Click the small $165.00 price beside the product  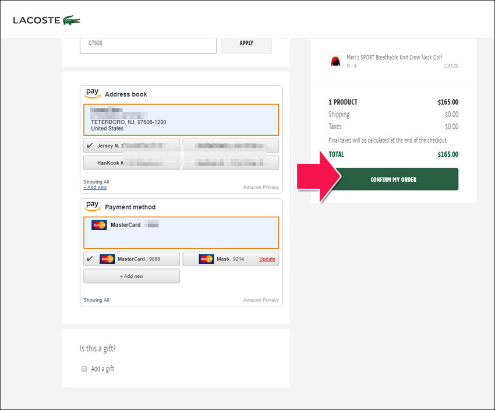tap(451, 66)
